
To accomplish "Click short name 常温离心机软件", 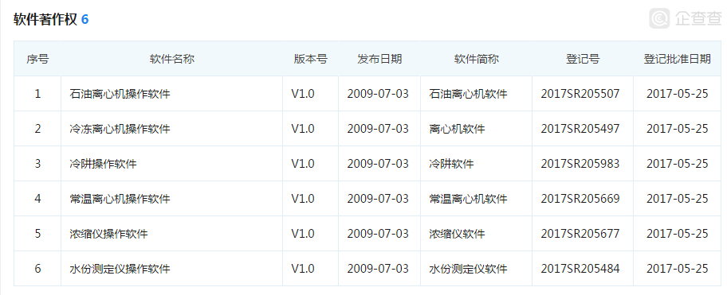I will pyautogui.click(x=468, y=199).
